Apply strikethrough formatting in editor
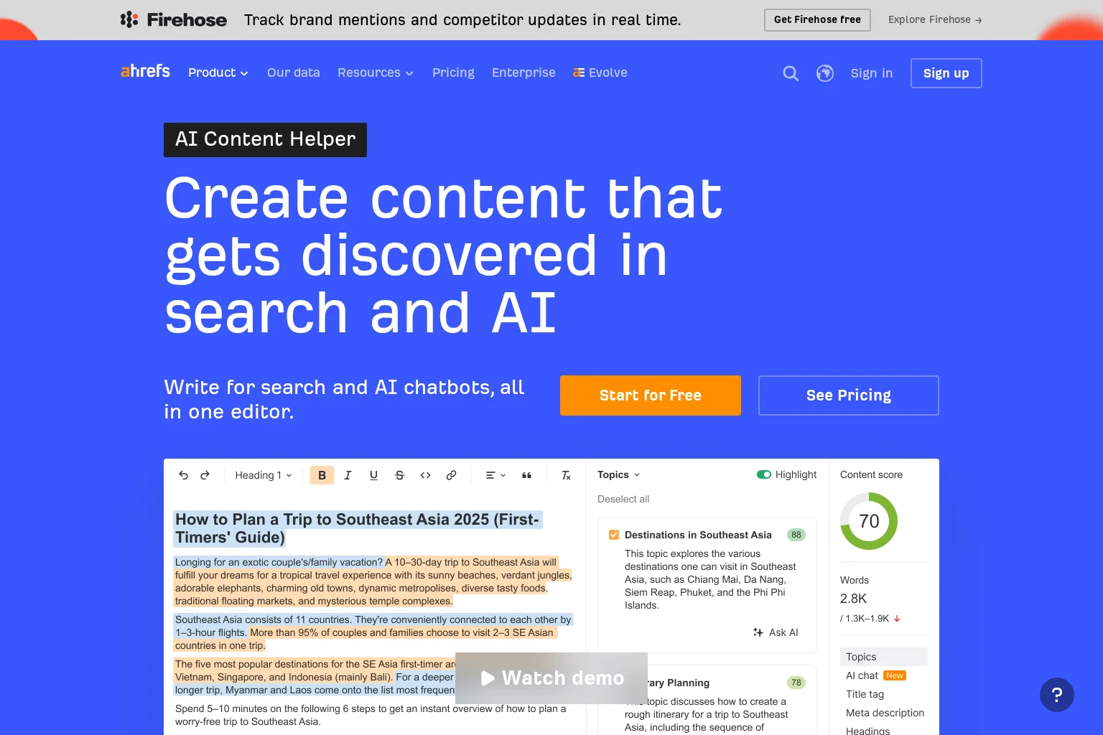This screenshot has height=735, width=1103. (x=399, y=475)
